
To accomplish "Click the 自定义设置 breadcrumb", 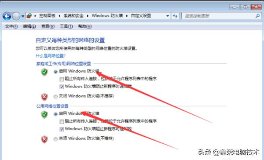I will pyautogui.click(x=141, y=16).
